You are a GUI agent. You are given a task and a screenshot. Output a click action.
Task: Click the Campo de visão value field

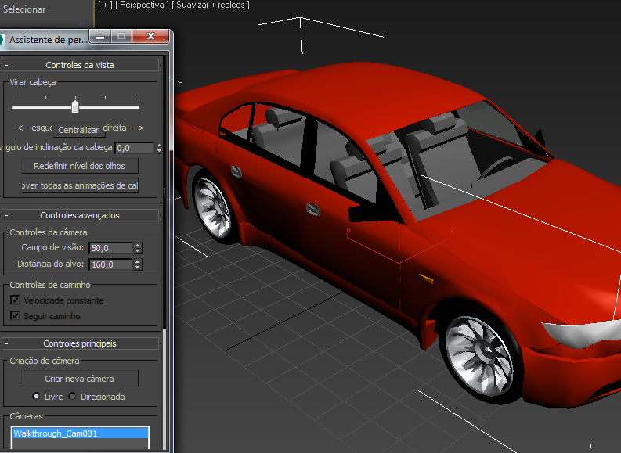(x=110, y=248)
